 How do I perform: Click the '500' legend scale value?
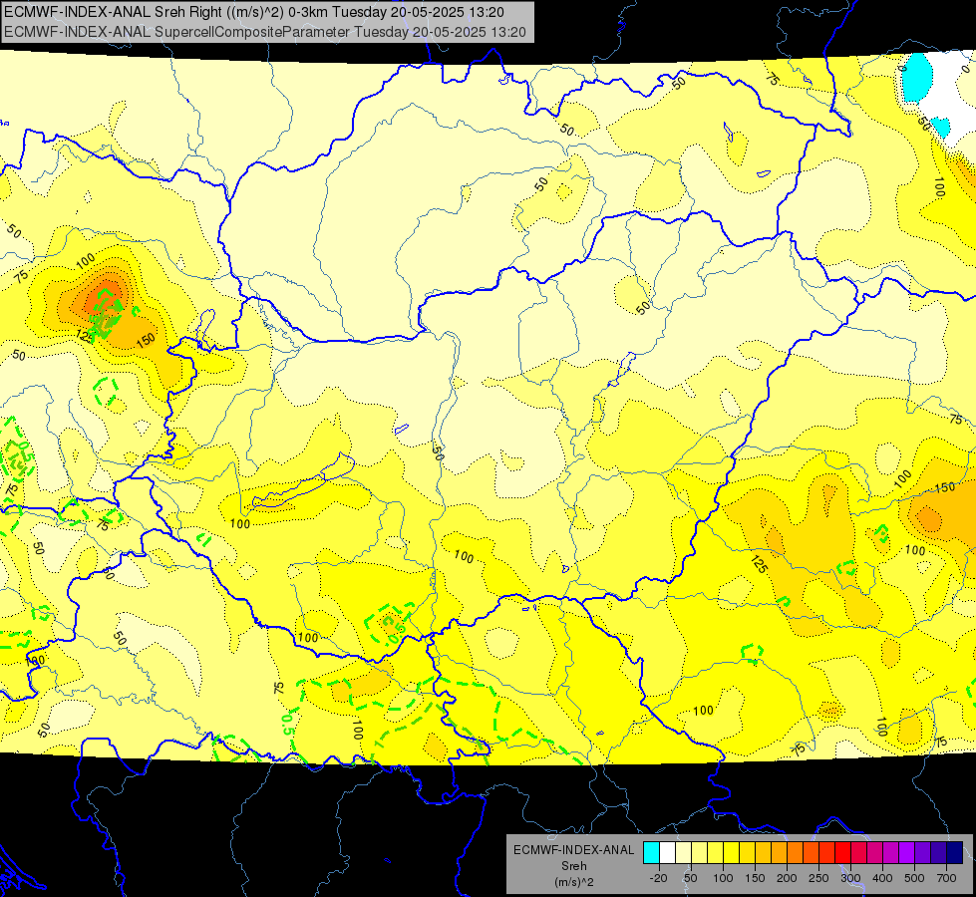914,878
